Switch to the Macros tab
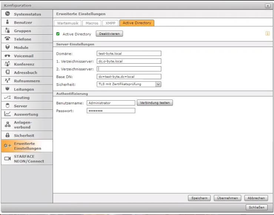Screen dimensions: 274x215 tap(91, 23)
